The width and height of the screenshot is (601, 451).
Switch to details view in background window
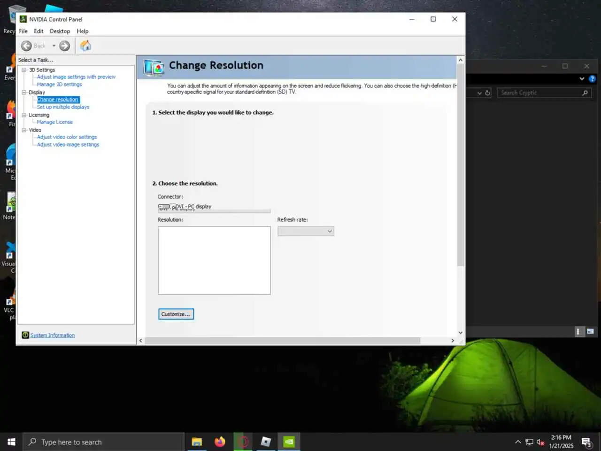coord(578,332)
